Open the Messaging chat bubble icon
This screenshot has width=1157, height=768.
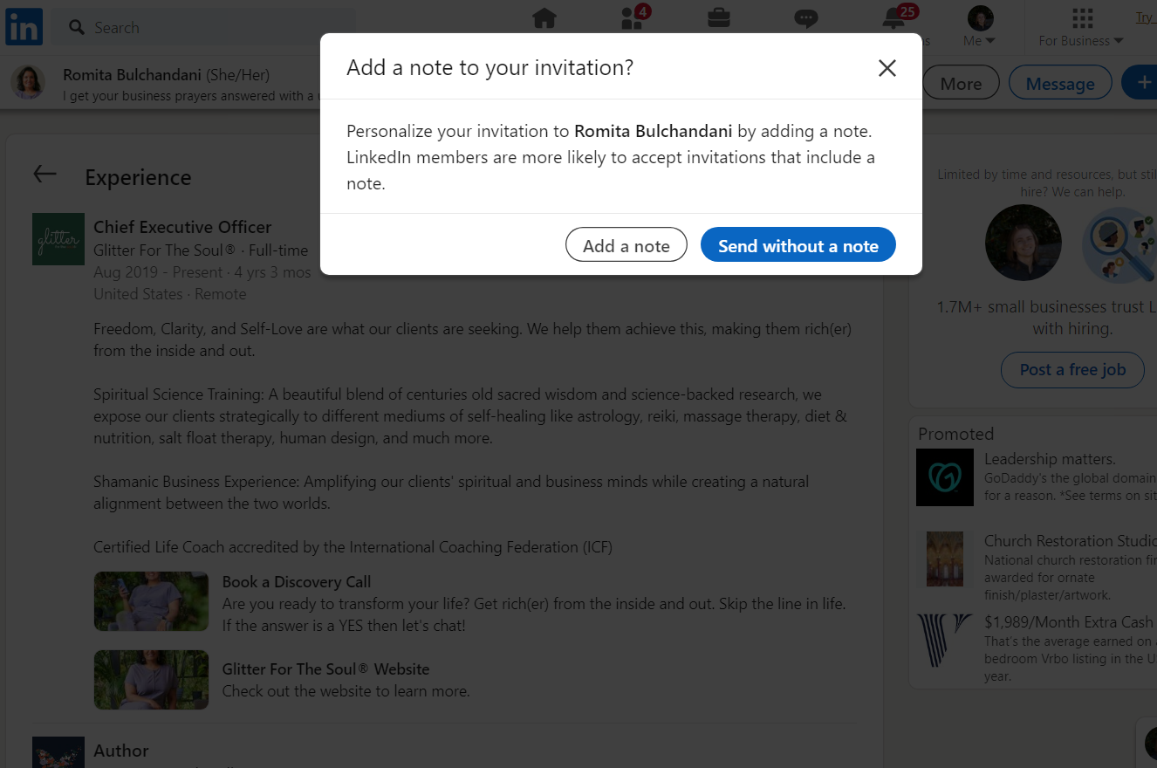click(x=806, y=18)
